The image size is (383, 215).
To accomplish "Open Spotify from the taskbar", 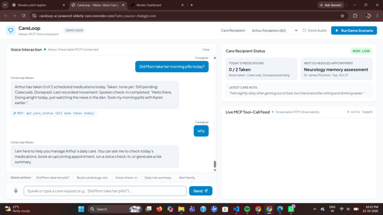I will pos(247,209).
